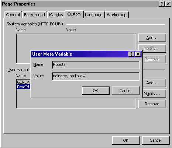Click the Value field with noindex text
This screenshot has width=172, height=148.
[96, 76]
